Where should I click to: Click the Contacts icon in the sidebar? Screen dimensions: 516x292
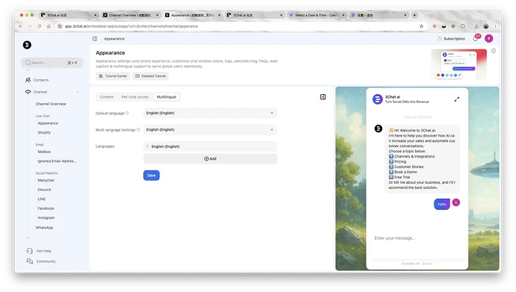point(28,80)
